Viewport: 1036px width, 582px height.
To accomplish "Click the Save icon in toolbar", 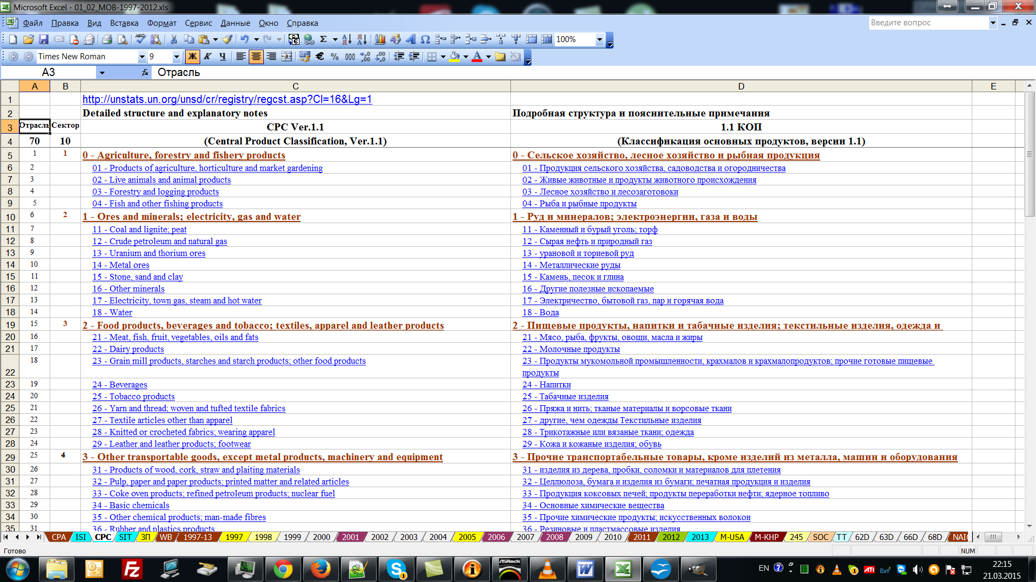I will point(44,39).
